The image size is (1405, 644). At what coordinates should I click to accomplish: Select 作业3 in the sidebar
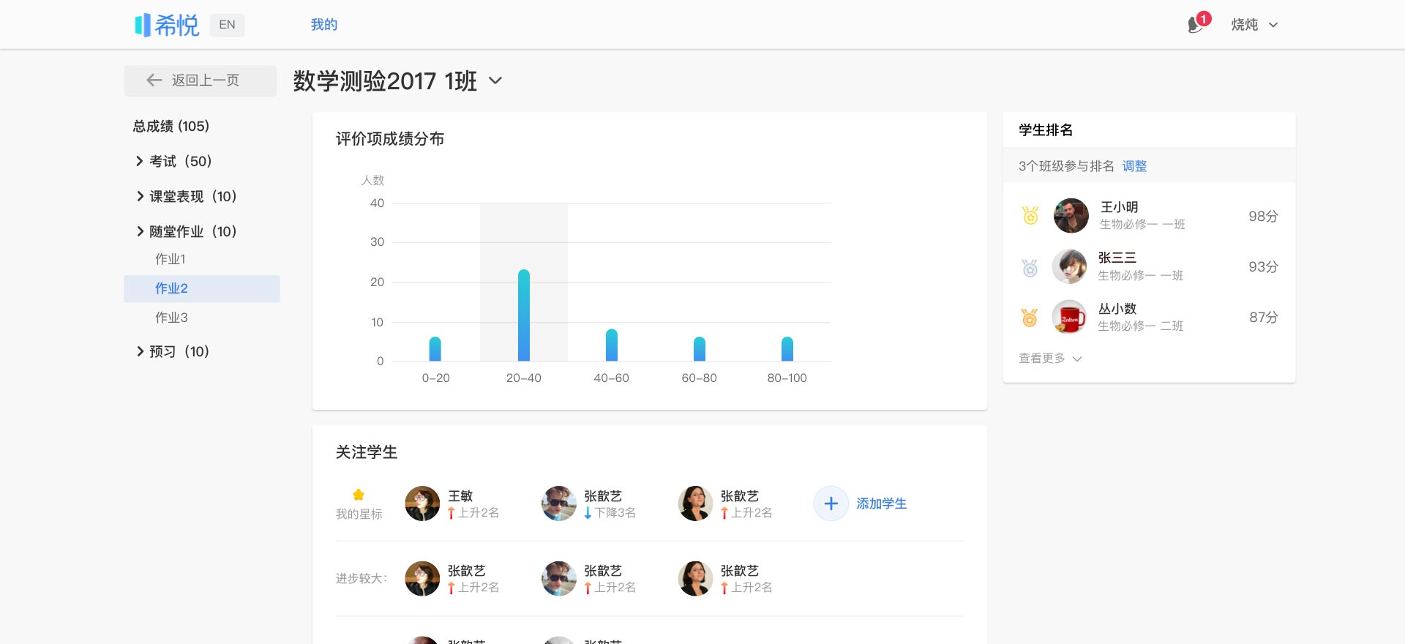[171, 318]
